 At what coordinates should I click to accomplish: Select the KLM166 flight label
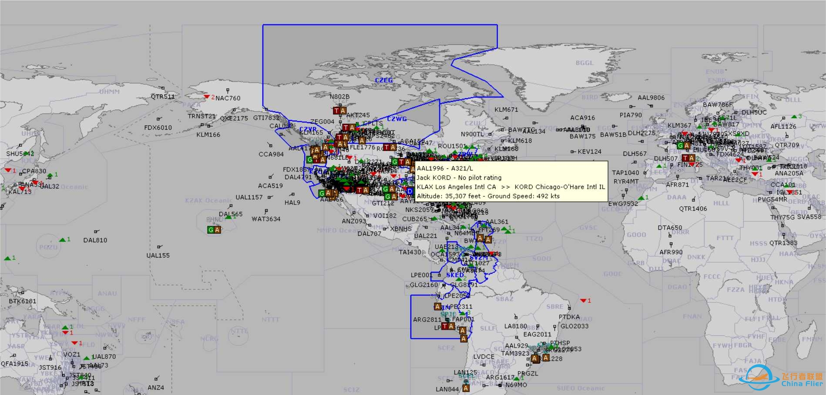click(x=208, y=134)
